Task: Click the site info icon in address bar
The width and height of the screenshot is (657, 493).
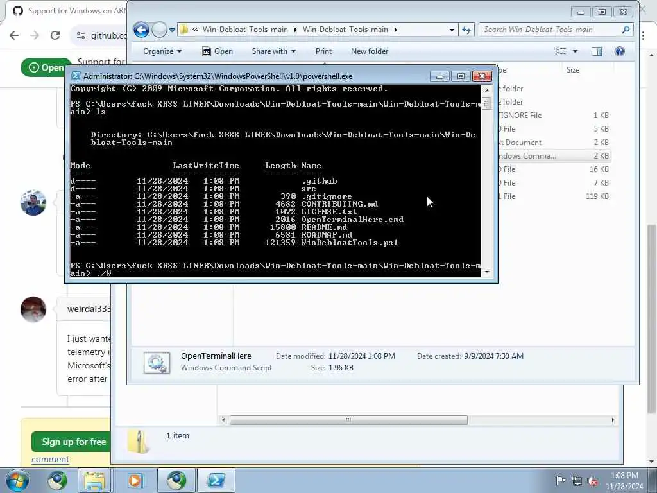Action: [81, 36]
